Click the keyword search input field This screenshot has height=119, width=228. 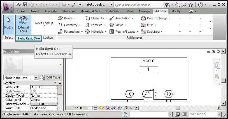(x=138, y=5)
